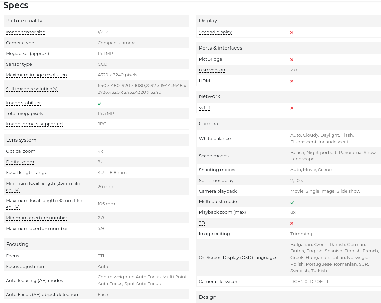Click the USB version label

coord(212,70)
